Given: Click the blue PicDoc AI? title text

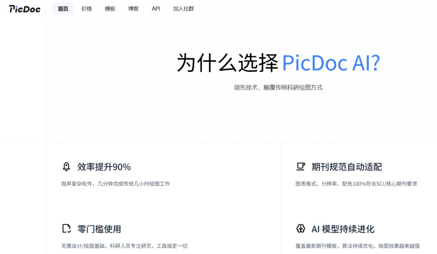Looking at the screenshot, I should tap(331, 63).
